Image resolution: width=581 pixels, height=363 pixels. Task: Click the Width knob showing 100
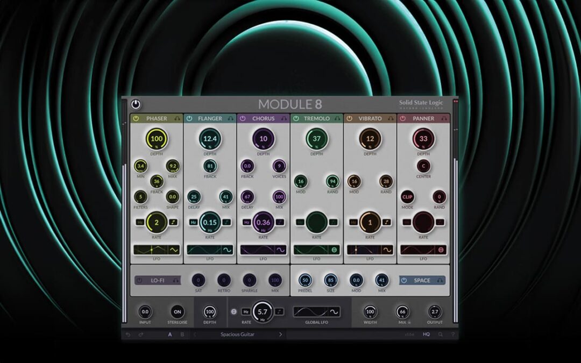370,312
